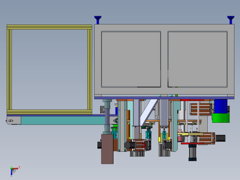
Task: Click the red X axis of the triad
Action: [15, 168]
